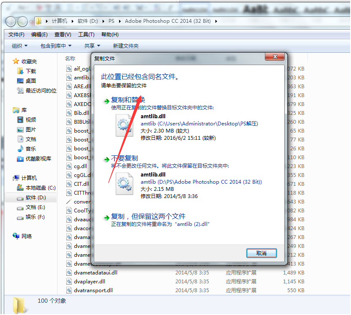The width and height of the screenshot is (351, 315).
Task: Expand the breadcrumb arrow after PS
Action: [120, 21]
